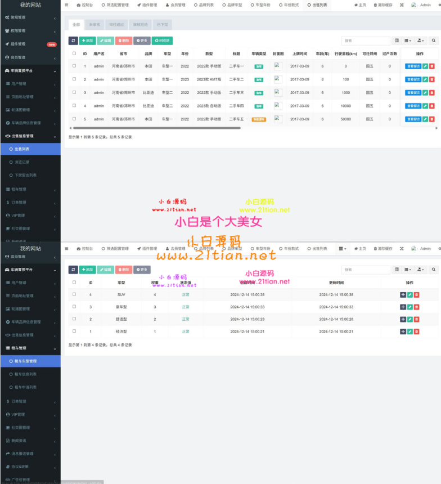The image size is (441, 484).
Task: Collapse 出售信息管理 in the upper sidebar
Action: pyautogui.click(x=30, y=136)
